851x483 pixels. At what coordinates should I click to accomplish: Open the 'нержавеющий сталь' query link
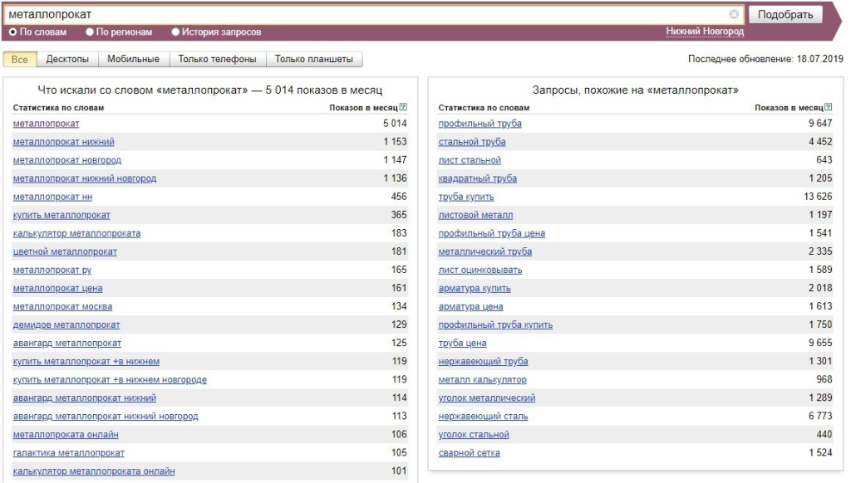[483, 417]
